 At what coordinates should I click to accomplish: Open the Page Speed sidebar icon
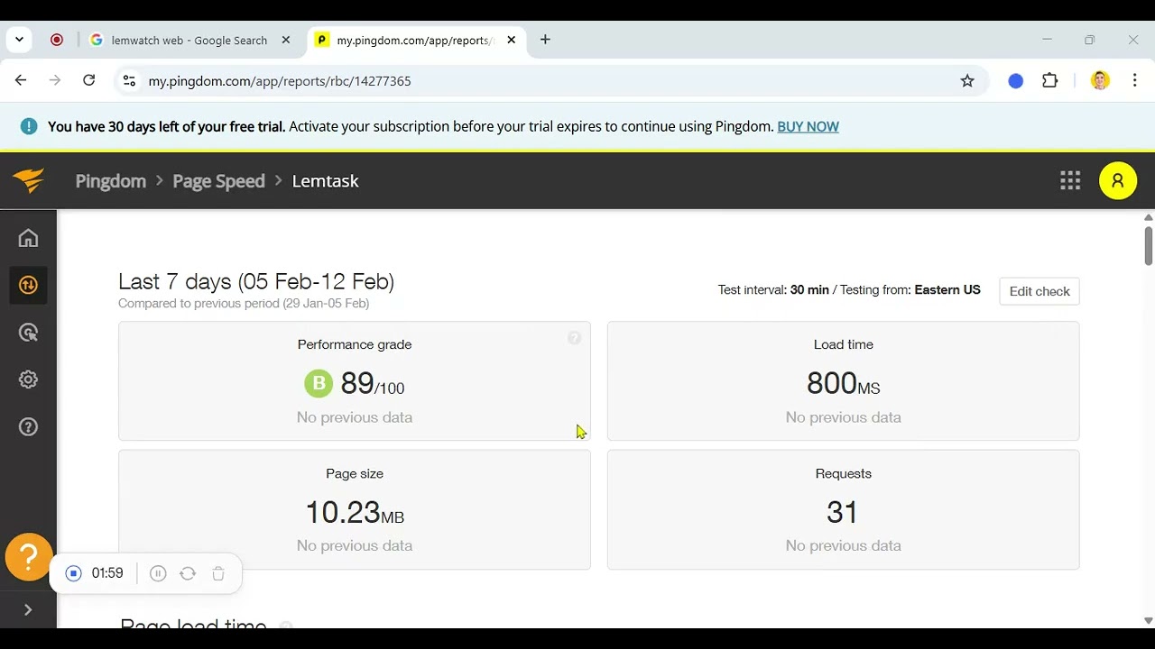pos(28,285)
